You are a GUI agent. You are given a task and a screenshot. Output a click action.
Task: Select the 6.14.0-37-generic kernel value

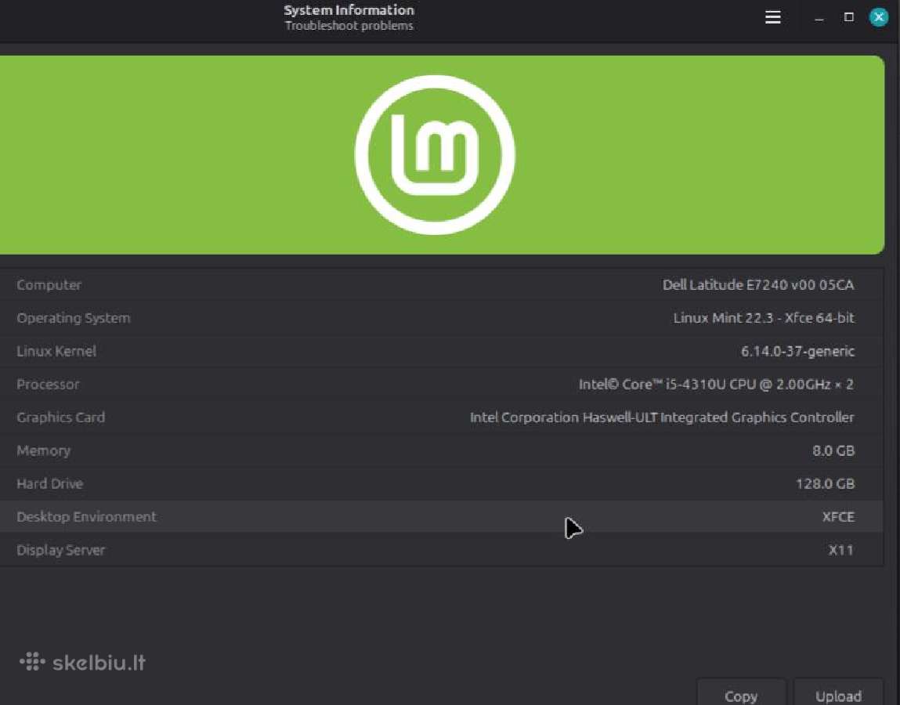click(798, 352)
